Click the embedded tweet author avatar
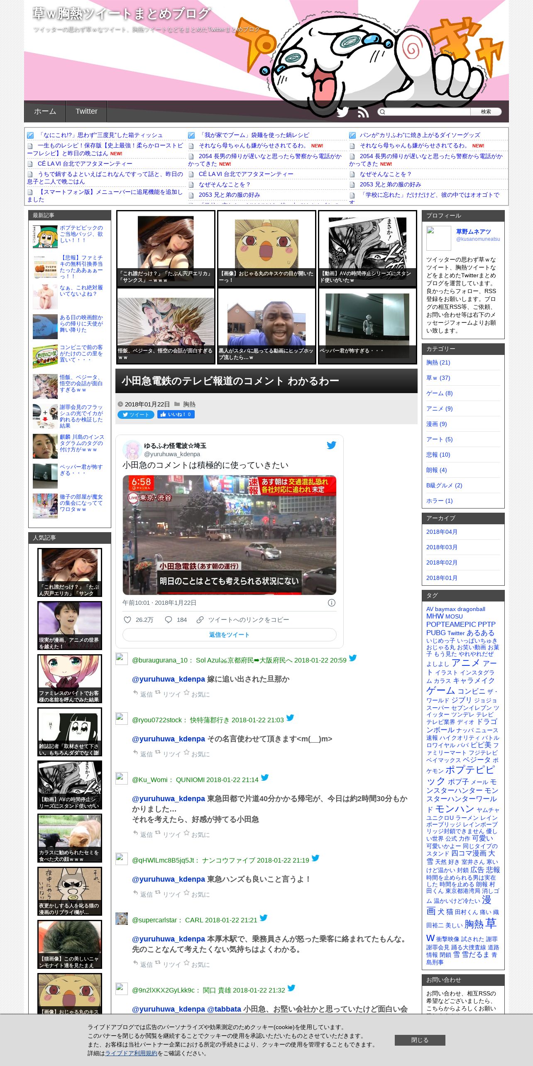This screenshot has height=1066, width=533. pyautogui.click(x=132, y=450)
